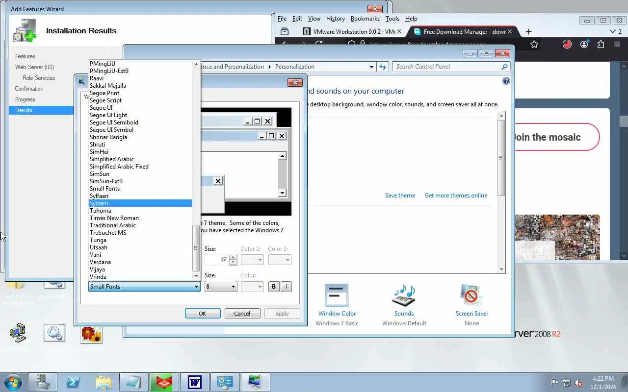Click the volume icon in system tray
The width and height of the screenshot is (628, 392).
(x=579, y=383)
